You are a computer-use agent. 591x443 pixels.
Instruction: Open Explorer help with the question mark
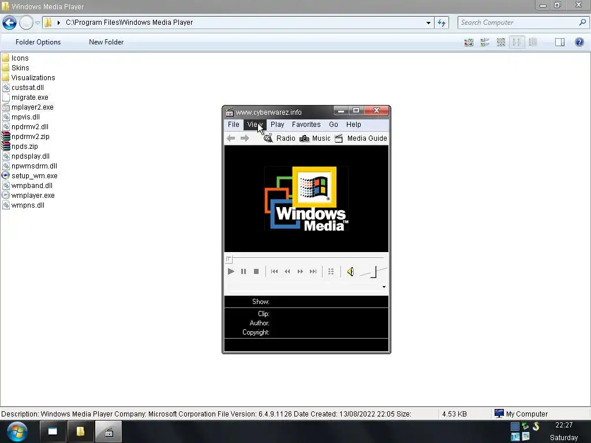coord(579,42)
